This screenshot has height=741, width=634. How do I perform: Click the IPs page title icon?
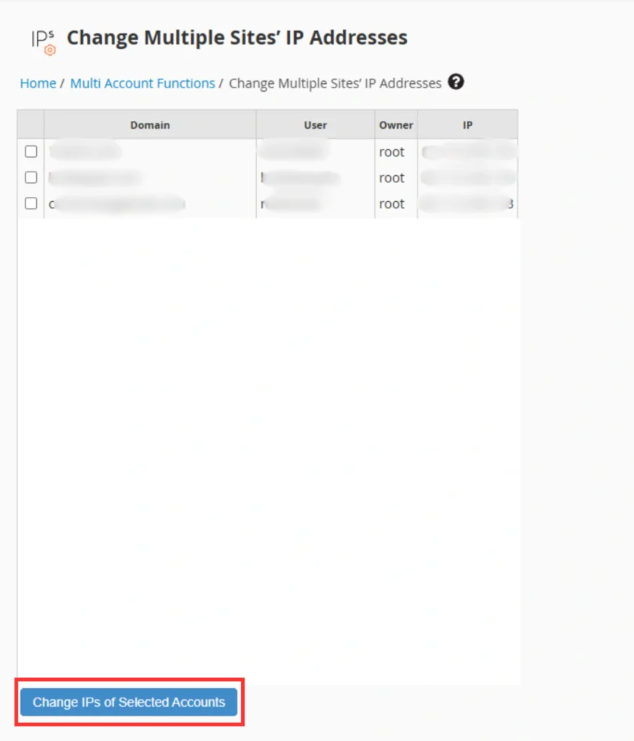coord(43,42)
